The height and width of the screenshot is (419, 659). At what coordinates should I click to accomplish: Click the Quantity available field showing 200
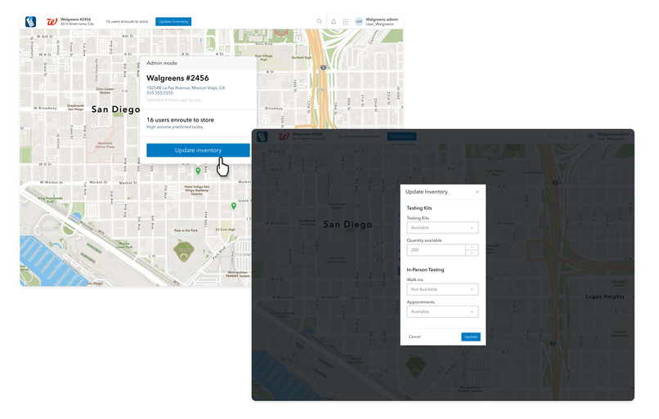[436, 250]
